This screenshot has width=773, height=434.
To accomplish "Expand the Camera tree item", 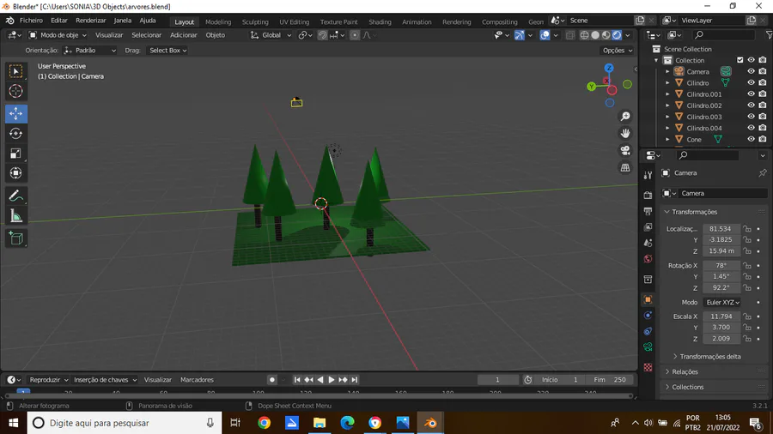I will (x=667, y=72).
